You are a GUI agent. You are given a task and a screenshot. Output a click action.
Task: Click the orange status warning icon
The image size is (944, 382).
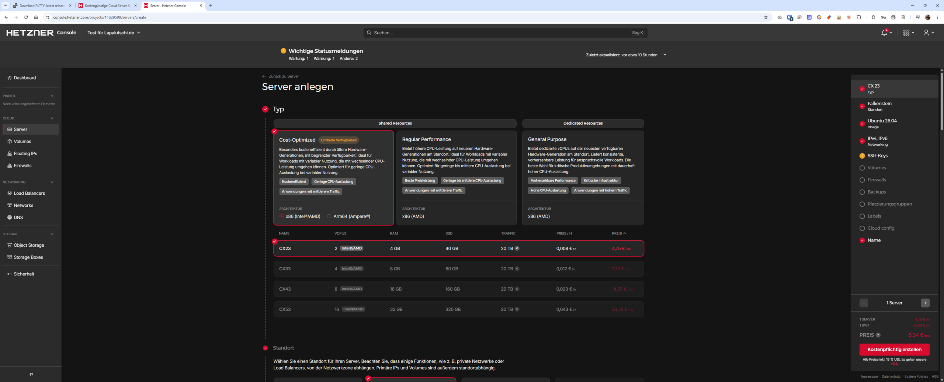point(283,51)
